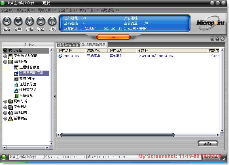
Task: Click the 系统日志 documents icon
Action: (10, 113)
